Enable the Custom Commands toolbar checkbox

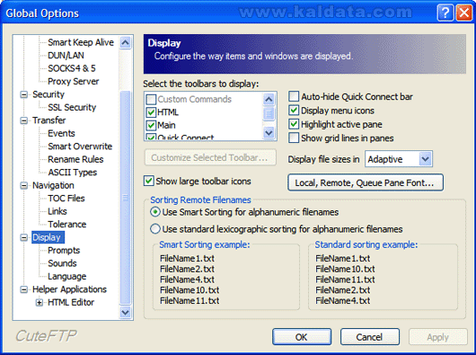(151, 99)
